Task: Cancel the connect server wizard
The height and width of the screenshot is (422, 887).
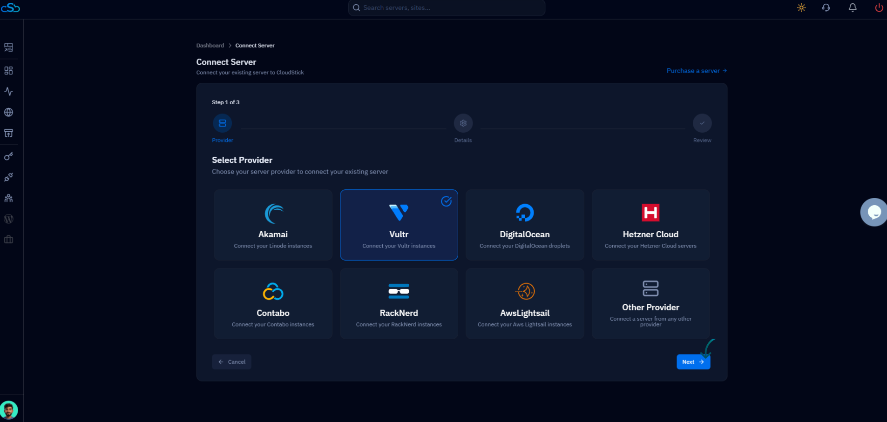Action: coord(232,362)
